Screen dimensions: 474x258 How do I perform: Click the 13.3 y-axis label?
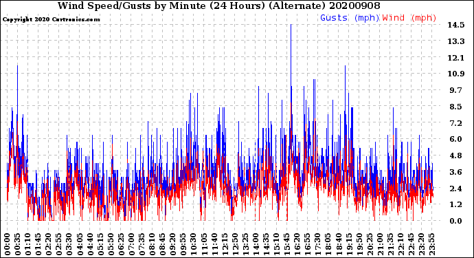[x=456, y=41]
